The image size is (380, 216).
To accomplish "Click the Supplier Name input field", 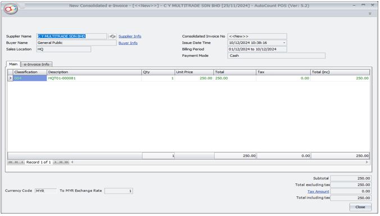I will click(x=72, y=37).
